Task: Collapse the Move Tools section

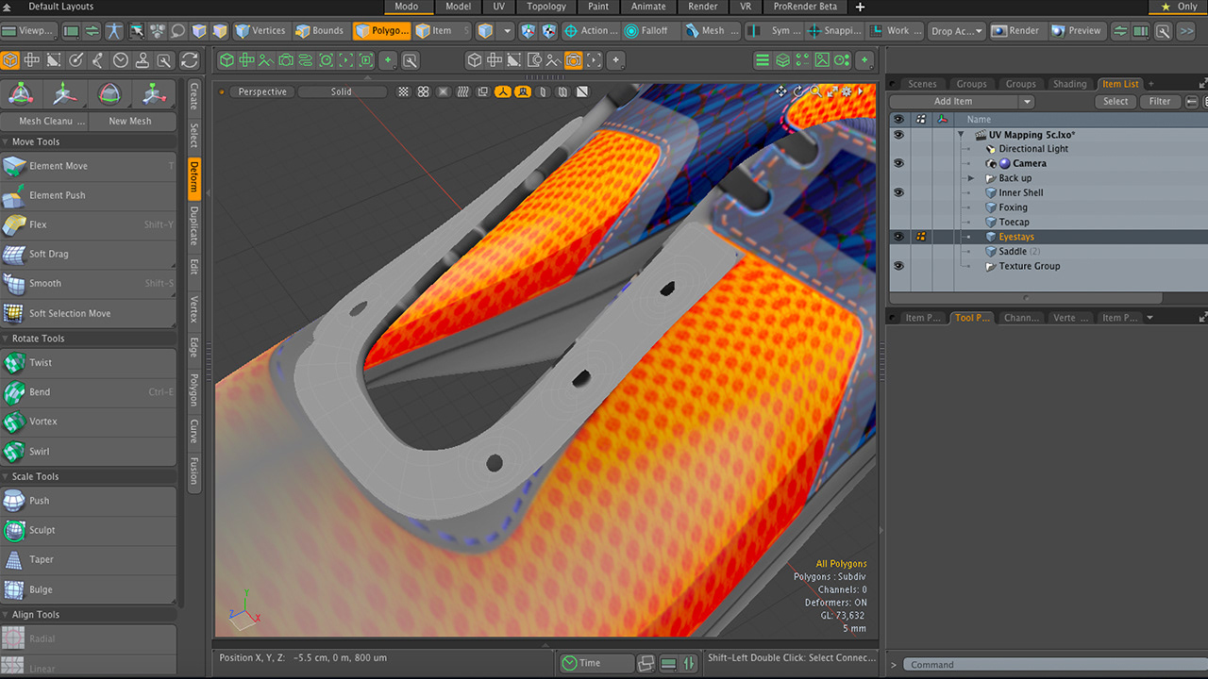Action: 7,142
